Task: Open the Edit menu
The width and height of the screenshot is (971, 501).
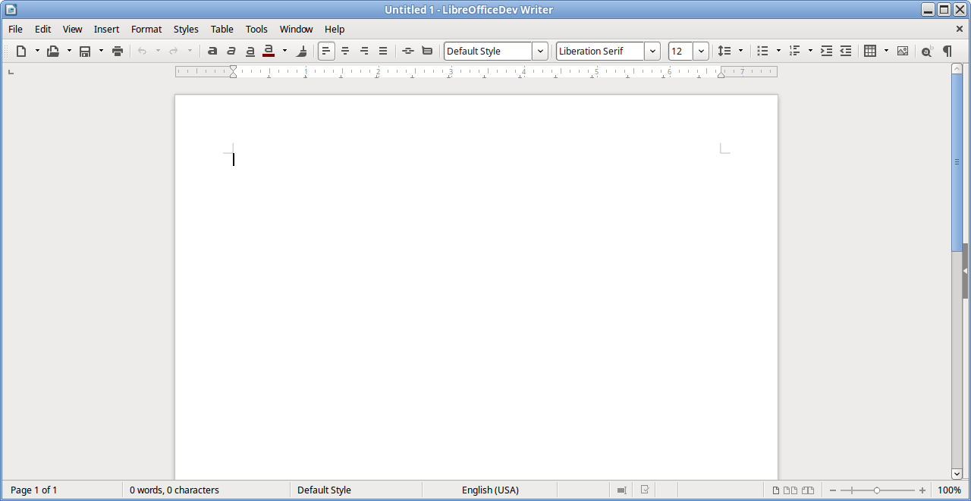Action: click(x=43, y=29)
